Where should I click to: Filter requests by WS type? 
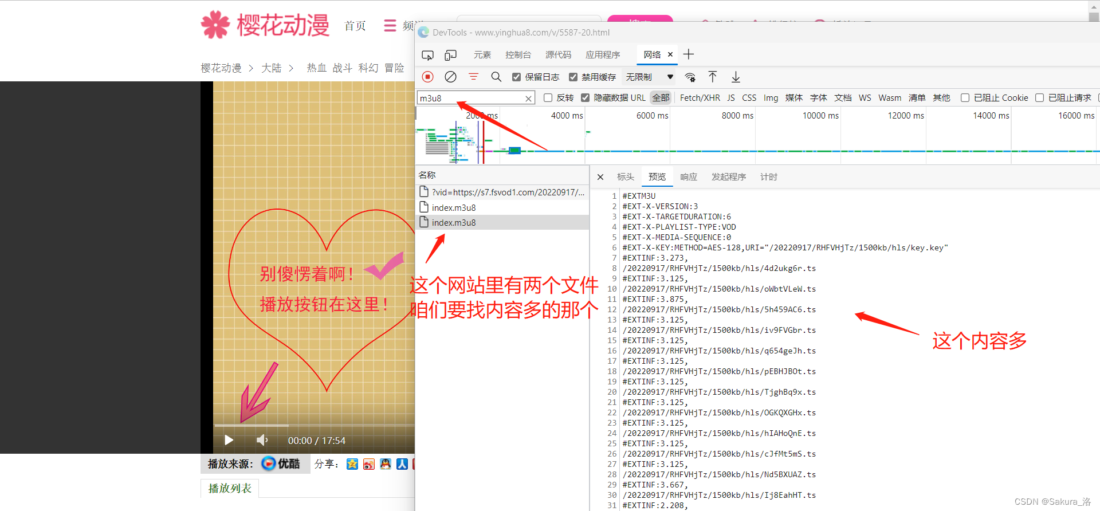(865, 98)
